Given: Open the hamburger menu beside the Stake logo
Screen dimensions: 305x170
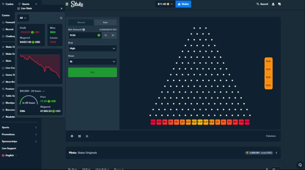Looking at the screenshot, I should click(x=67, y=4).
